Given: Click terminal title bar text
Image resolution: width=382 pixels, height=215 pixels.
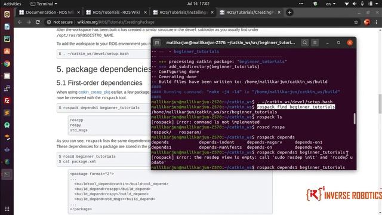Looking at the screenshot, I should pos(230,42).
